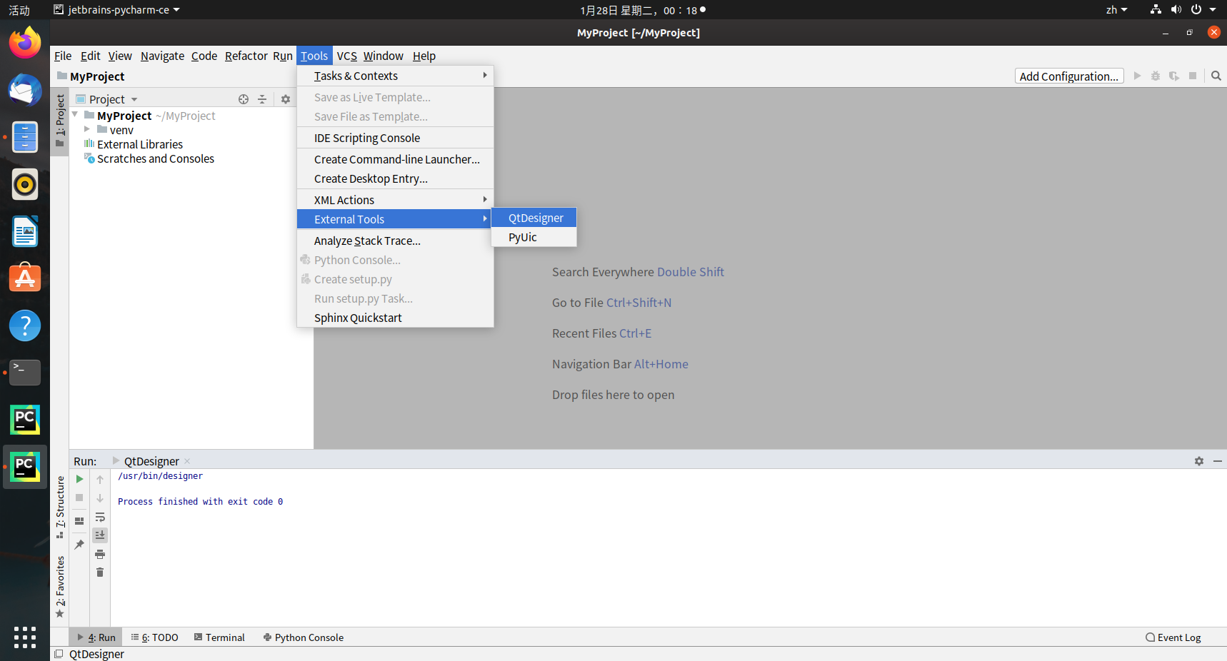Image resolution: width=1227 pixels, height=661 pixels.
Task: Hide the Run panel with the minimize dash
Action: coord(1218,461)
